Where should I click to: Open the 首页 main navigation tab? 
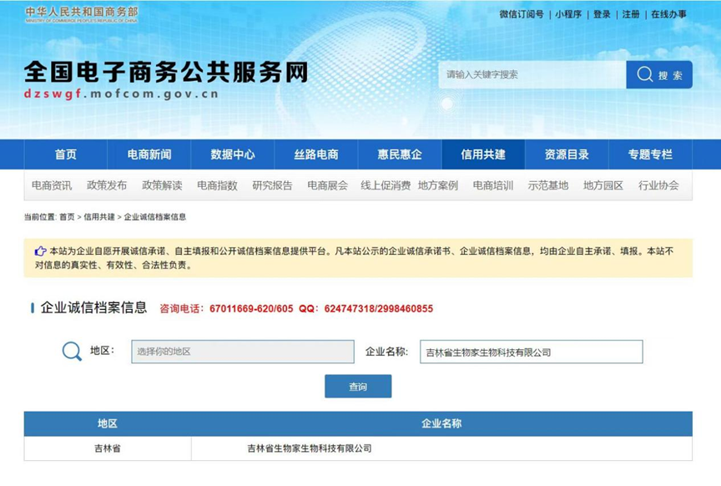point(66,154)
